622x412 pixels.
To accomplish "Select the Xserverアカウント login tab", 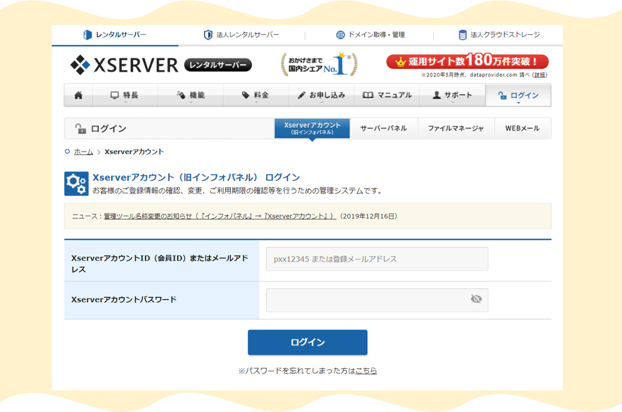I will click(x=312, y=128).
